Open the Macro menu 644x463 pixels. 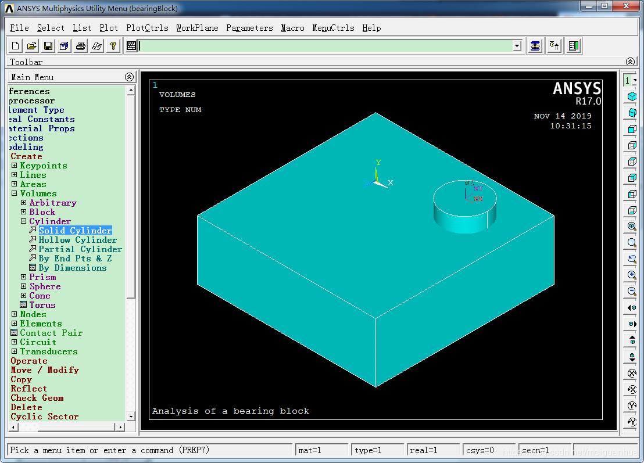292,28
